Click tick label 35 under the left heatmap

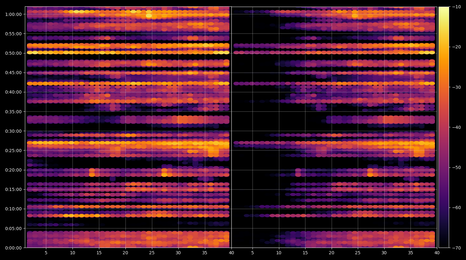coord(205,253)
